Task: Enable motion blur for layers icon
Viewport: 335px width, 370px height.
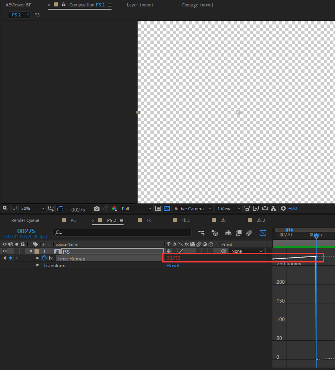Action: (x=249, y=233)
